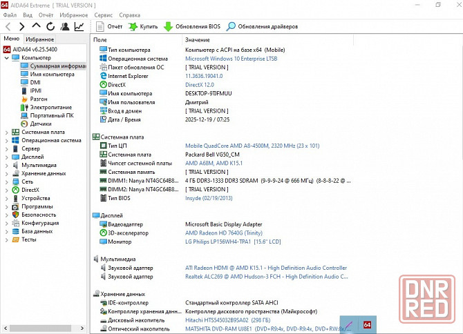Screen dimensions: 463x334
Task: Open LG Philips LP156WH4-TPA1 monitor link
Action: [233, 242]
